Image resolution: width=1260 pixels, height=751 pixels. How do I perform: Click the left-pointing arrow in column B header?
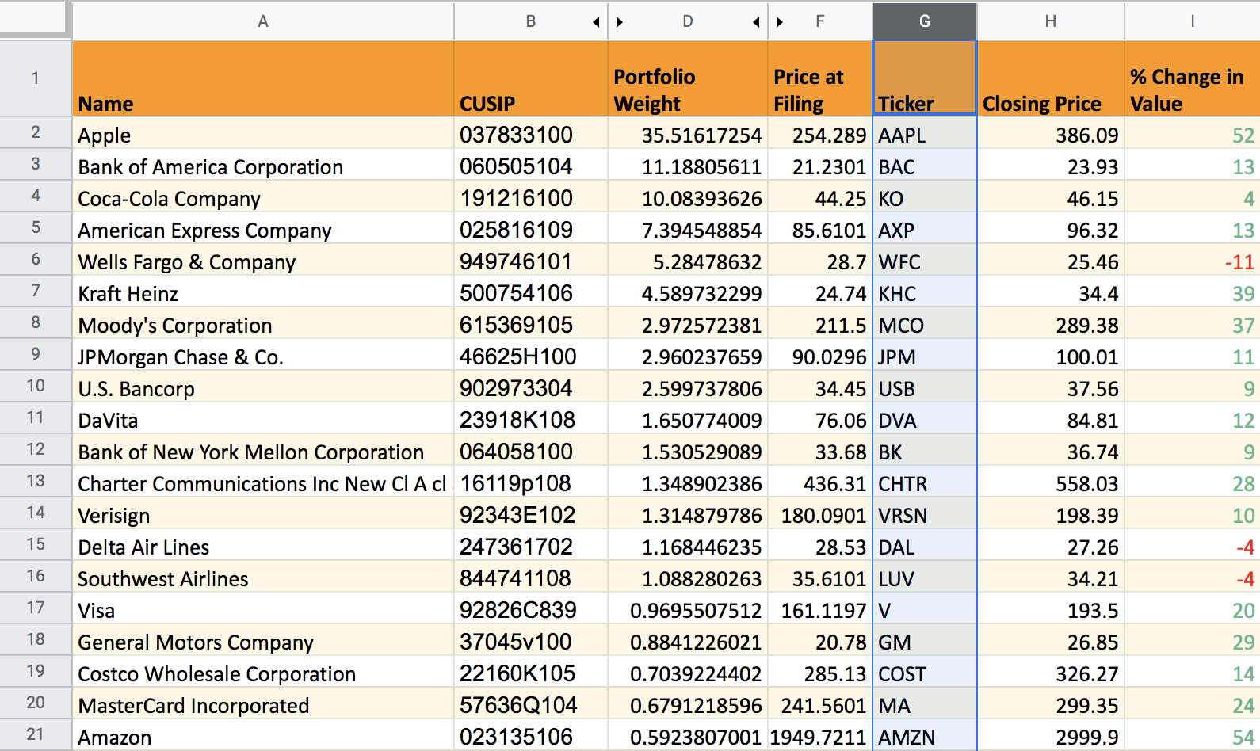tap(596, 22)
